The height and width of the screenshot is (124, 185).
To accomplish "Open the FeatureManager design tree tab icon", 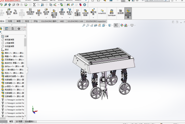I will (x=1, y=29).
